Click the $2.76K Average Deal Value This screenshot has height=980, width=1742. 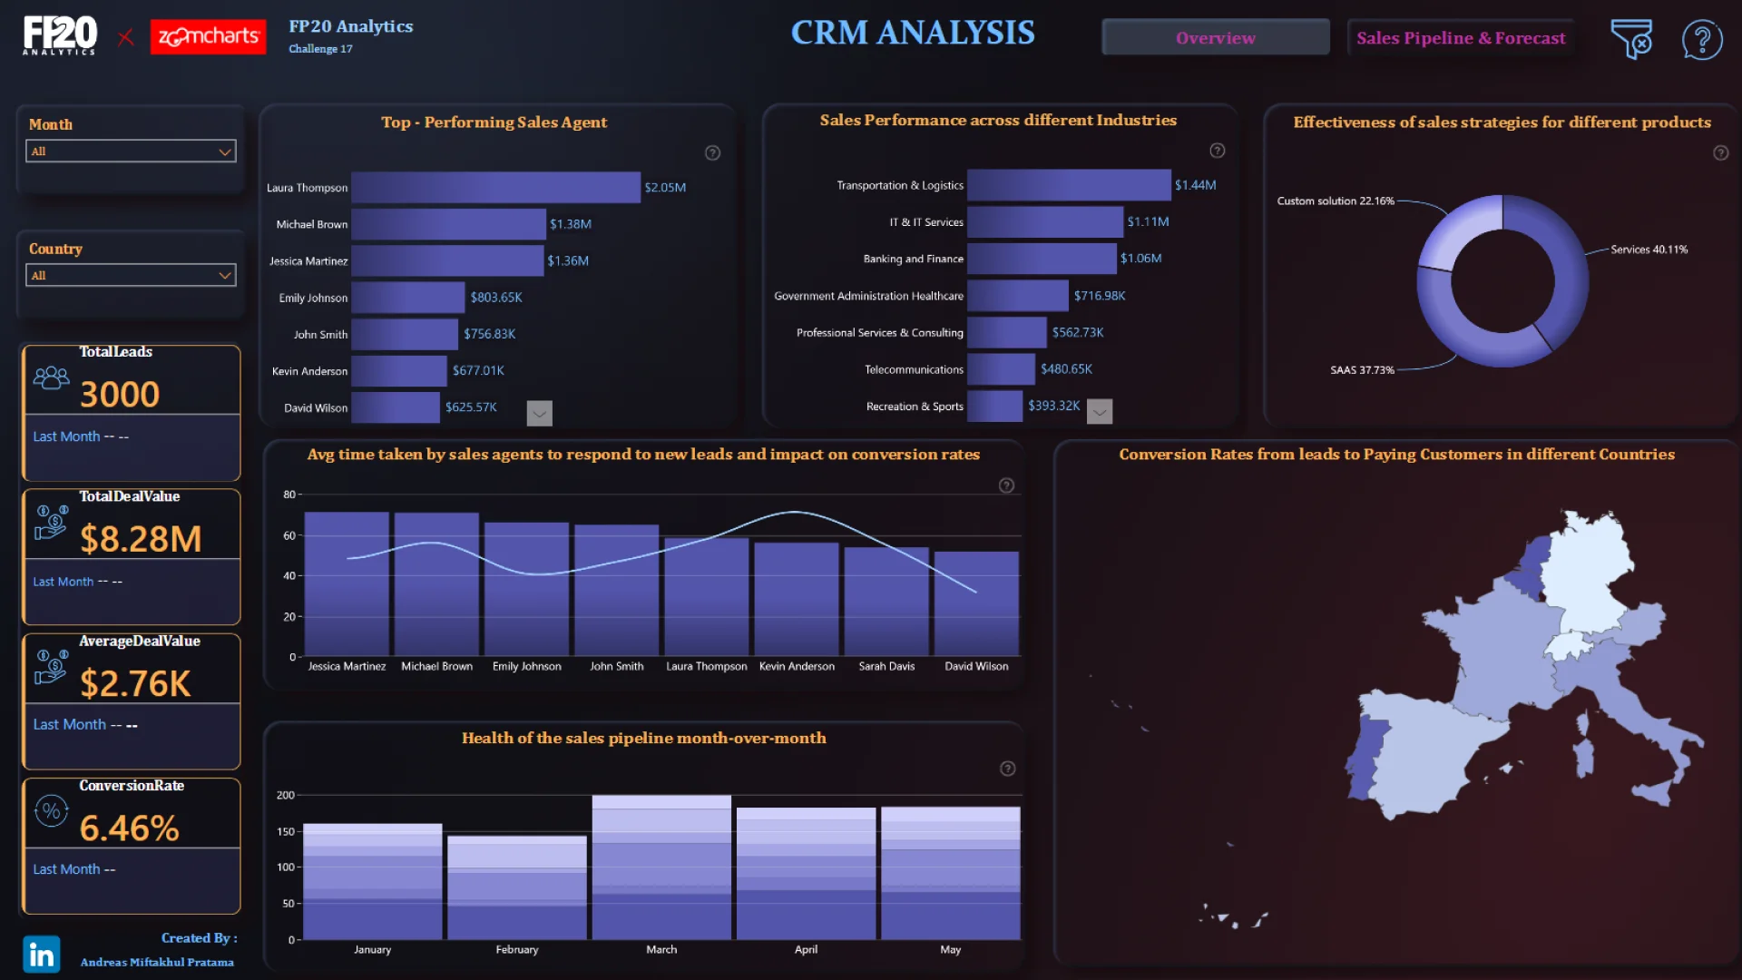tap(135, 683)
